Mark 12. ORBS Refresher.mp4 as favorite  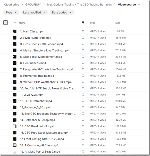tap(83, 101)
